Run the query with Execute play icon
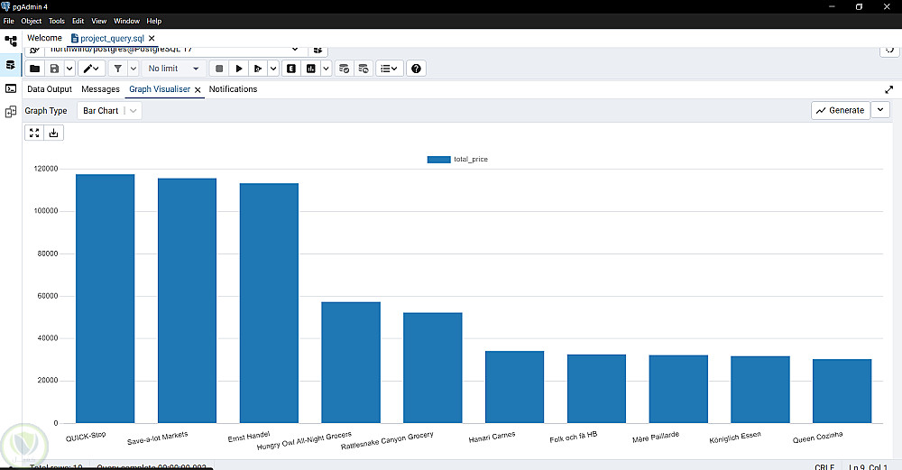The image size is (902, 470). point(238,69)
